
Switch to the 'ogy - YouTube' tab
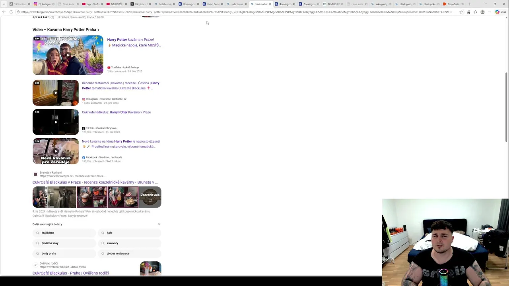tap(92, 4)
